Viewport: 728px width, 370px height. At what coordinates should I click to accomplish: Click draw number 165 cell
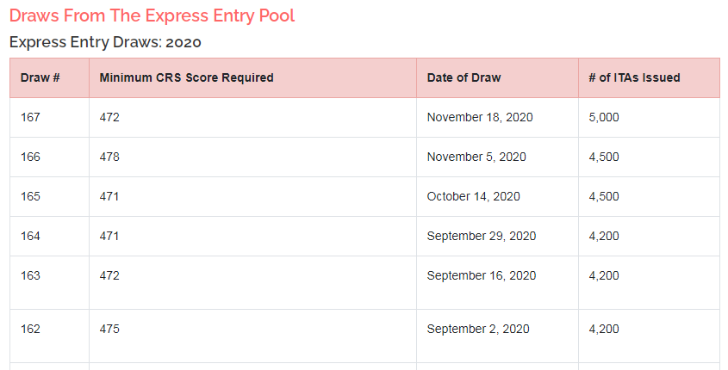pos(30,196)
